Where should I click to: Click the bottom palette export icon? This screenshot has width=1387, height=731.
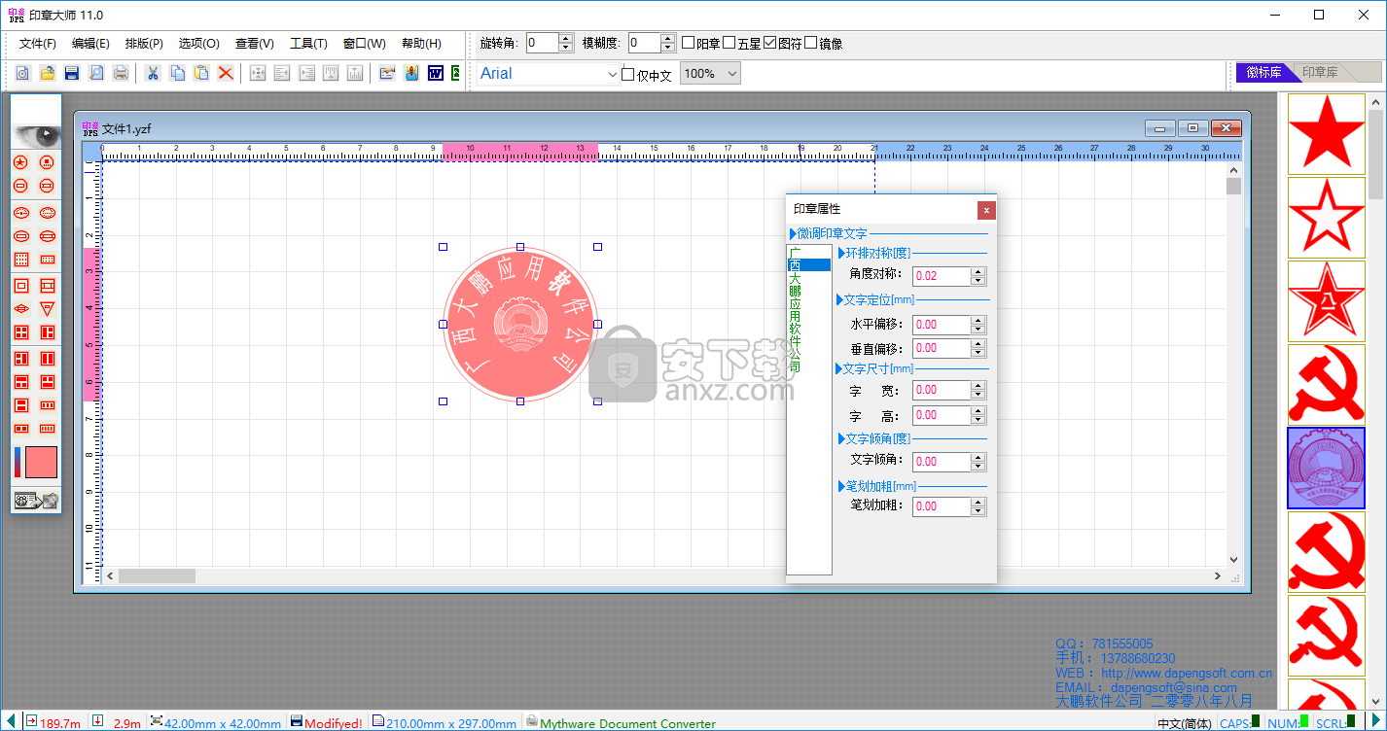pyautogui.click(x=36, y=501)
